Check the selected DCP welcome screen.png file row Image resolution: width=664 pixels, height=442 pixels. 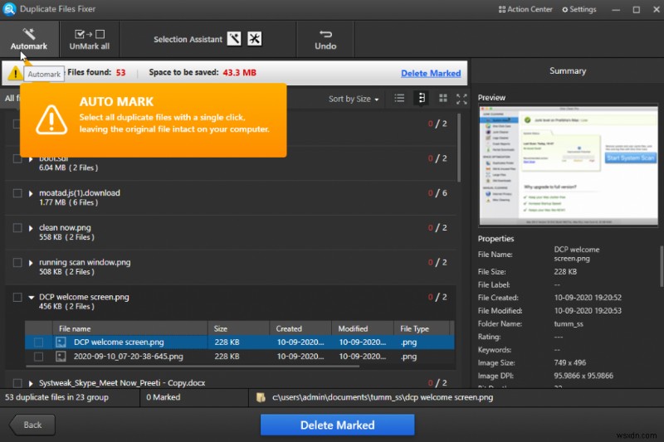pyautogui.click(x=38, y=342)
